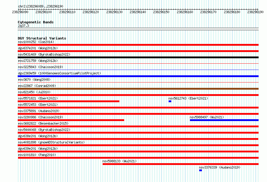Select the brown bar for esv22867
Viewport: 267px width, 182px height.
[138, 89]
